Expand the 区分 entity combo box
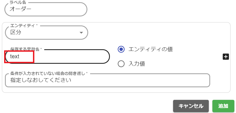The width and height of the screenshot is (236, 113). (x=46, y=33)
